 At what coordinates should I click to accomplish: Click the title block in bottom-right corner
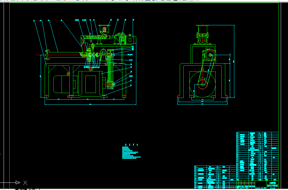[x=258, y=184]
